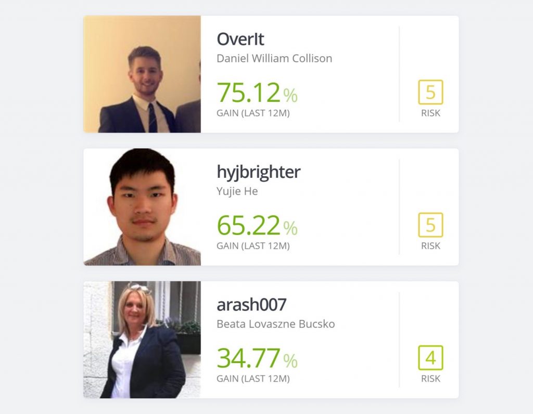Click GAIN (LAST 12M) label under 34.77%

point(253,379)
